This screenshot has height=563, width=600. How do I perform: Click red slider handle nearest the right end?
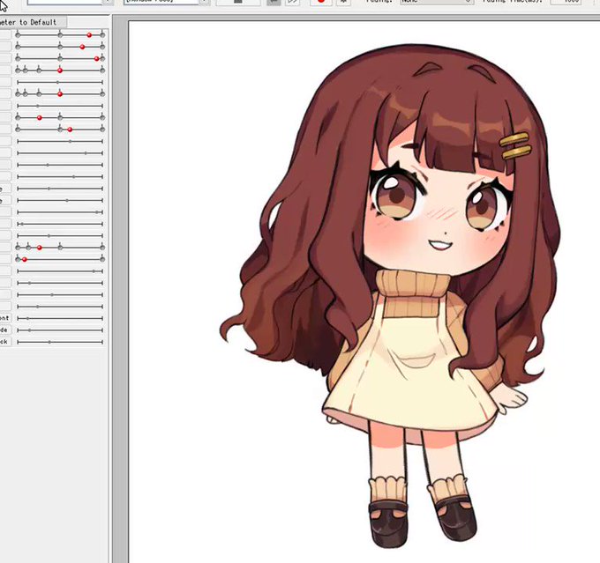[97, 58]
